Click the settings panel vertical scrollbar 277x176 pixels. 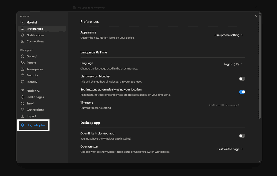pyautogui.click(x=260, y=67)
